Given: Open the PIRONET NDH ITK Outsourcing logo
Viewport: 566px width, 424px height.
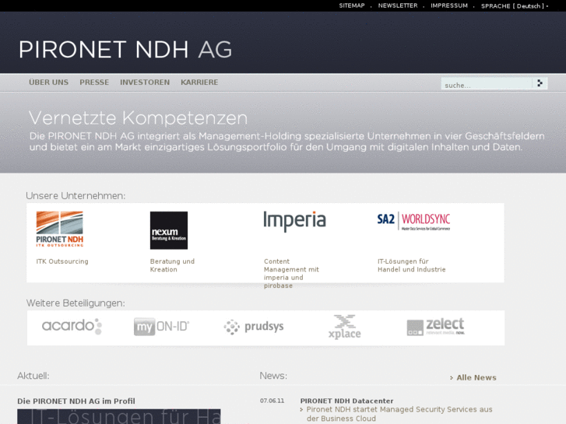Looking at the screenshot, I should (60, 230).
